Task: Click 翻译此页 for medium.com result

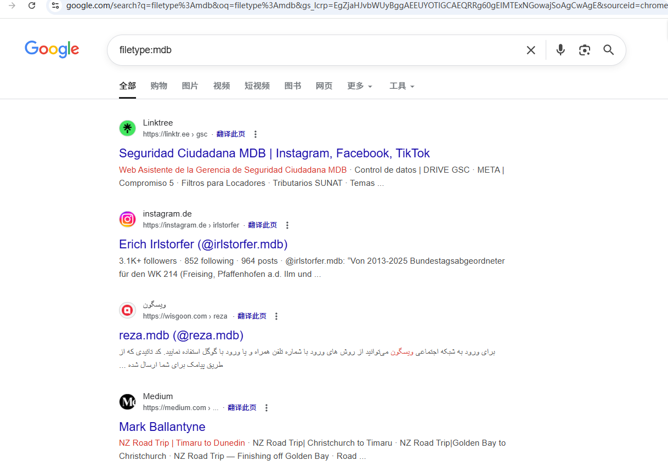Action: [x=242, y=408]
